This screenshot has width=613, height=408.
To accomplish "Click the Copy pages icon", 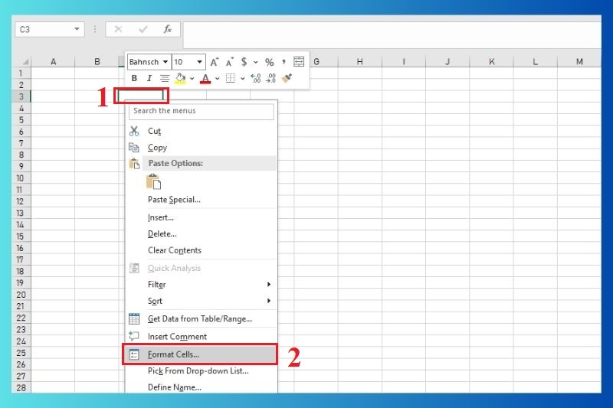I will 134,147.
